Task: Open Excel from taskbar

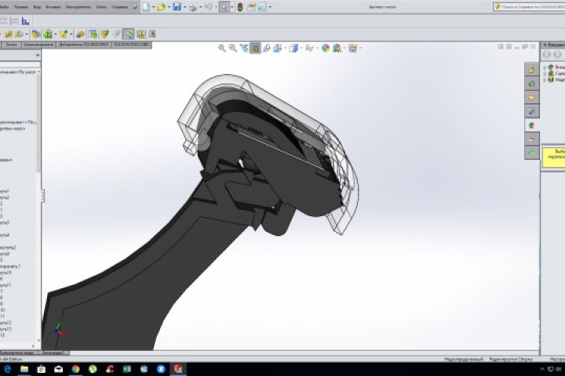Action: tap(127, 369)
